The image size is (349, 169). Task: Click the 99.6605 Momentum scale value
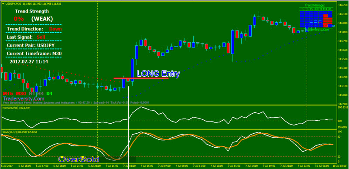(x=342, y=128)
